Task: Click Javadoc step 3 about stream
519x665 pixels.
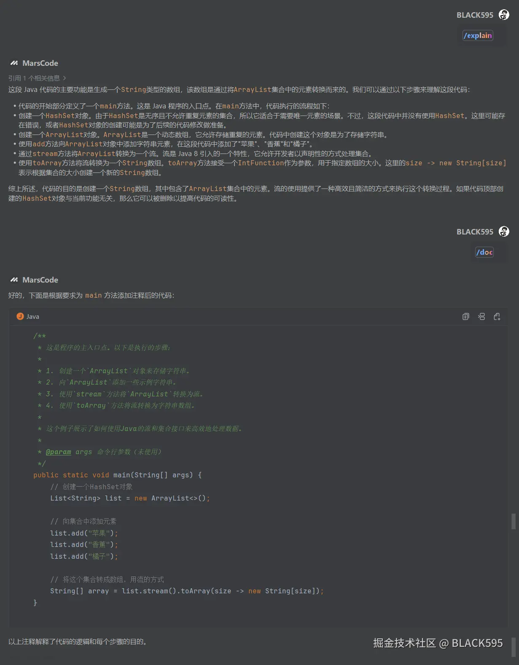Action: click(121, 394)
